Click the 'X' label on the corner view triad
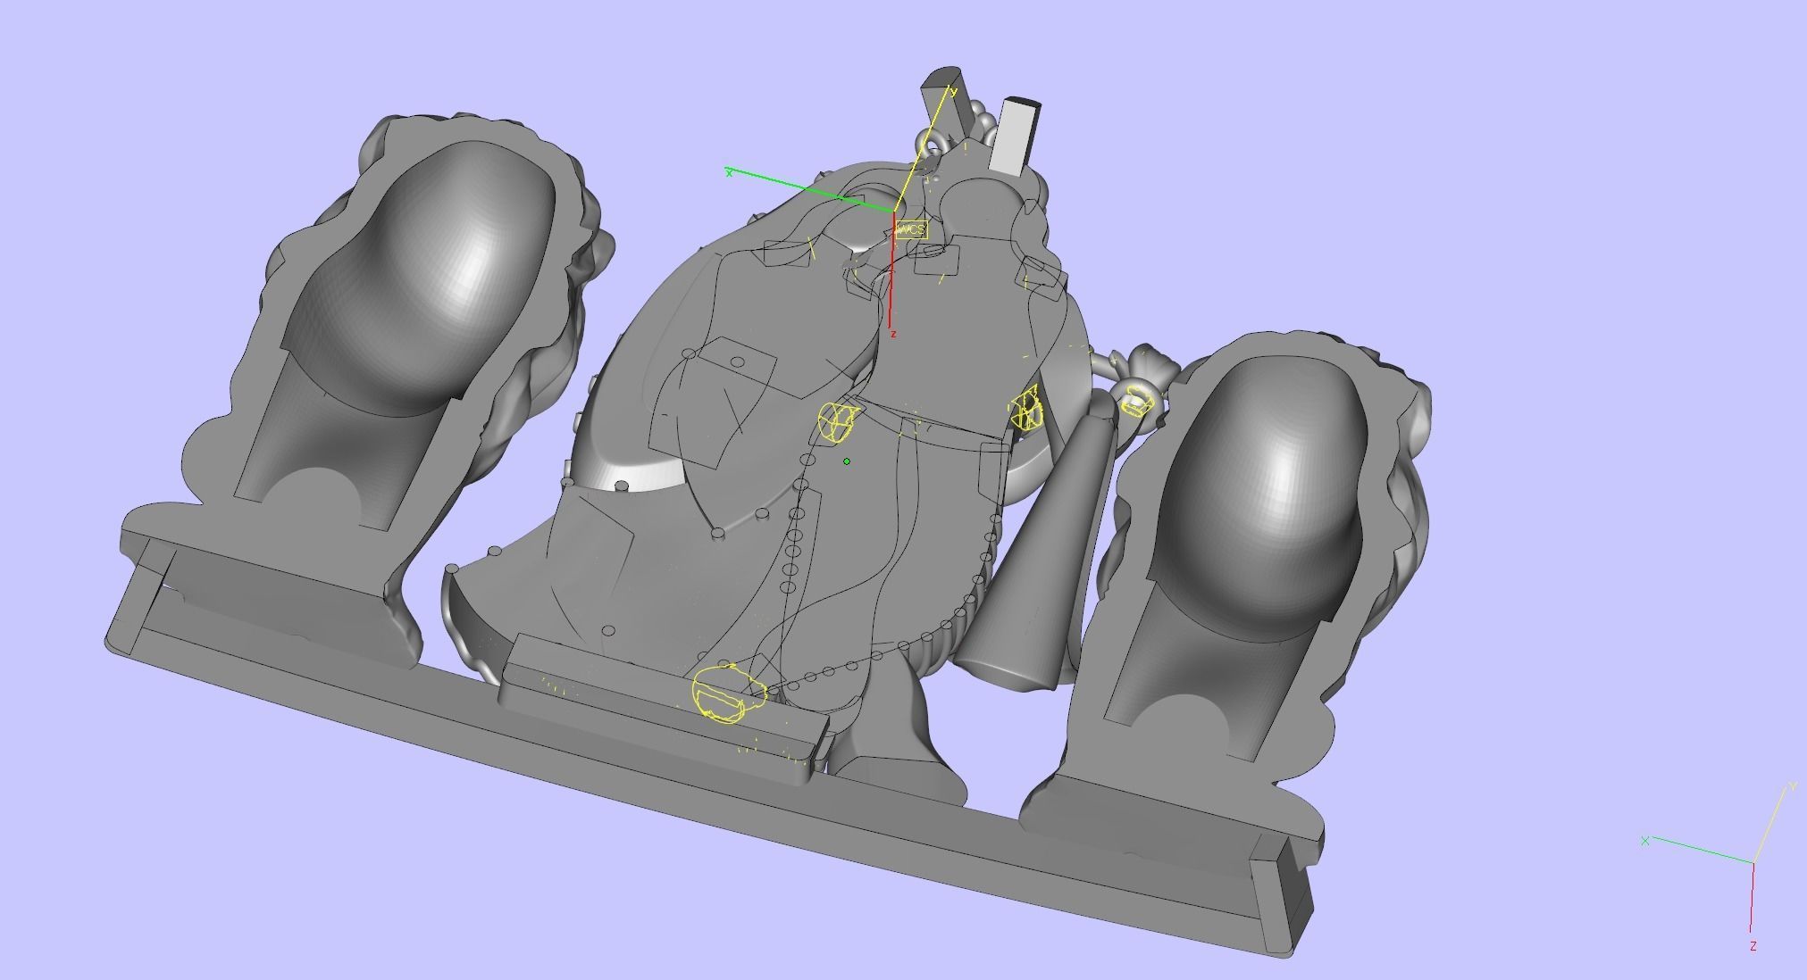This screenshot has width=1807, height=980. click(x=1645, y=841)
